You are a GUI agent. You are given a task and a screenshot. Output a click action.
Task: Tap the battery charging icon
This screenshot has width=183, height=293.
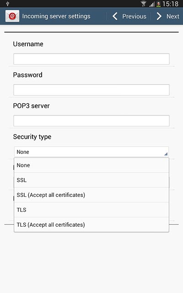158,4
